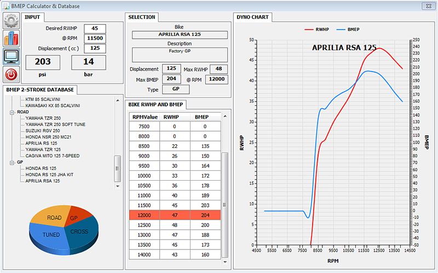Collapse the GP tree group
The width and height of the screenshot is (438, 273).
point(12,162)
